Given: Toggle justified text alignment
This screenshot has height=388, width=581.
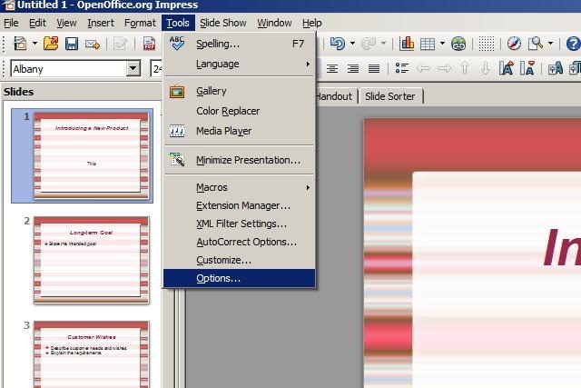Looking at the screenshot, I should point(374,69).
